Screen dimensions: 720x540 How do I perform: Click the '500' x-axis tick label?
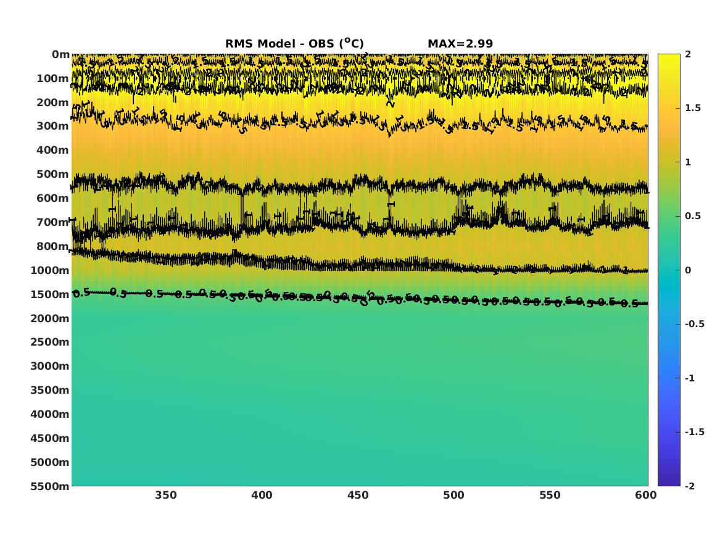(x=453, y=496)
